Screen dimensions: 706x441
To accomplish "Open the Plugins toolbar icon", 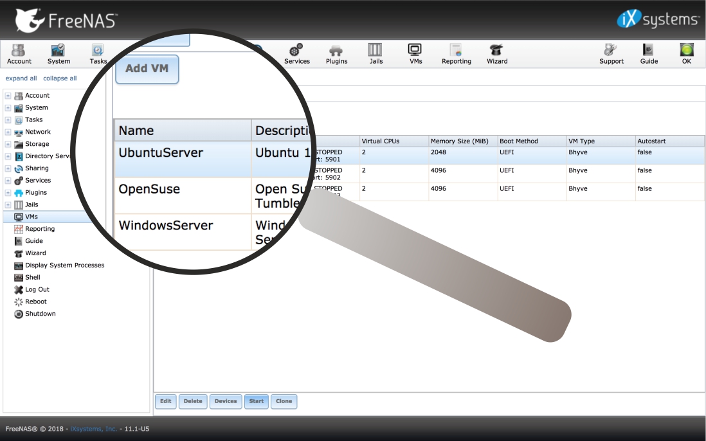I will (336, 54).
